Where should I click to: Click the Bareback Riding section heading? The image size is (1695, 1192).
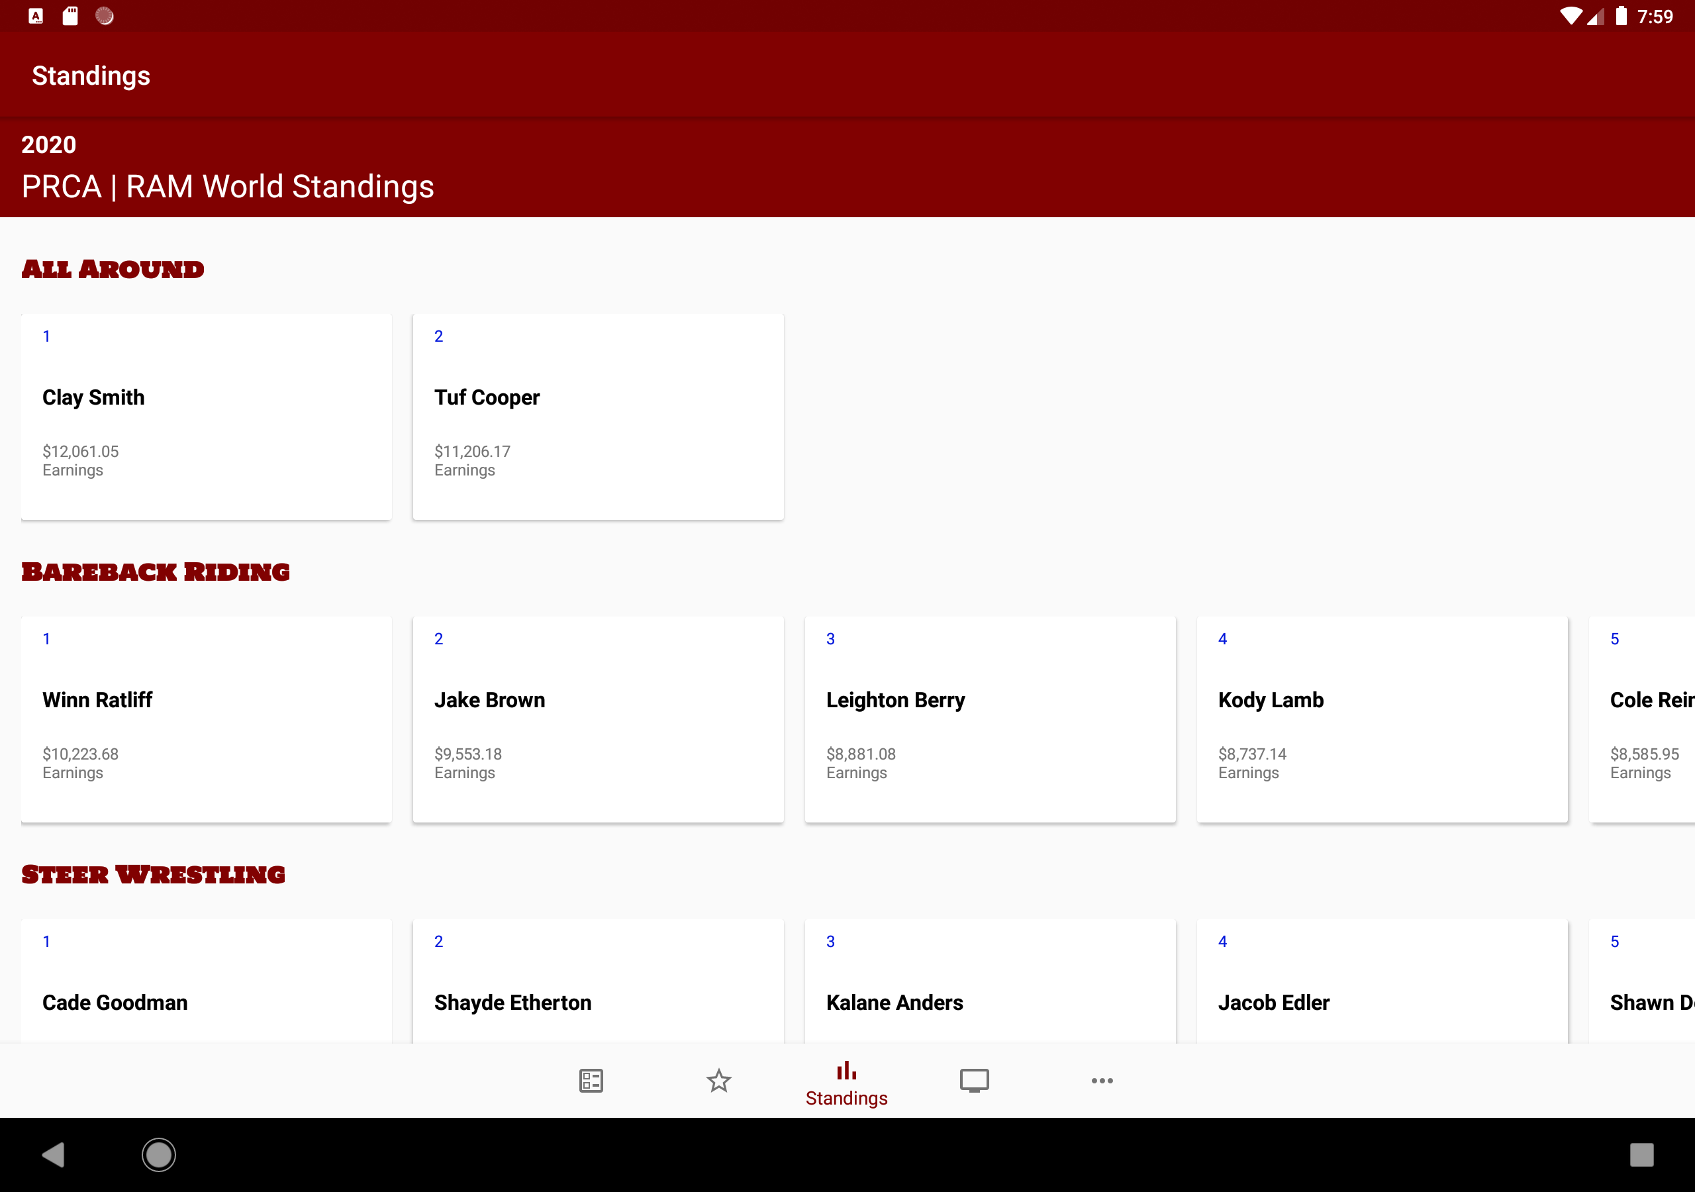pos(155,571)
